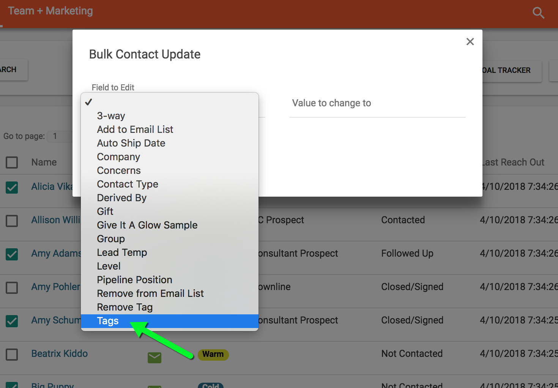Select Pipeline Position in the dropdown

pyautogui.click(x=134, y=279)
